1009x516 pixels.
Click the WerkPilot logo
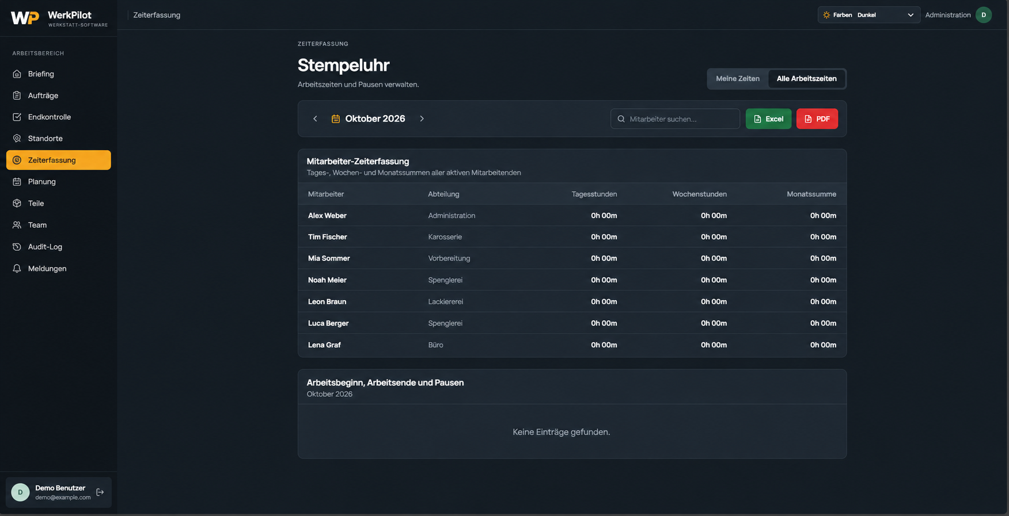pos(59,18)
